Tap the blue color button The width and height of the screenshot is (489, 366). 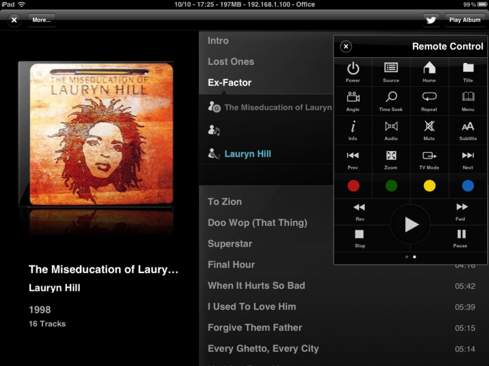pos(468,186)
